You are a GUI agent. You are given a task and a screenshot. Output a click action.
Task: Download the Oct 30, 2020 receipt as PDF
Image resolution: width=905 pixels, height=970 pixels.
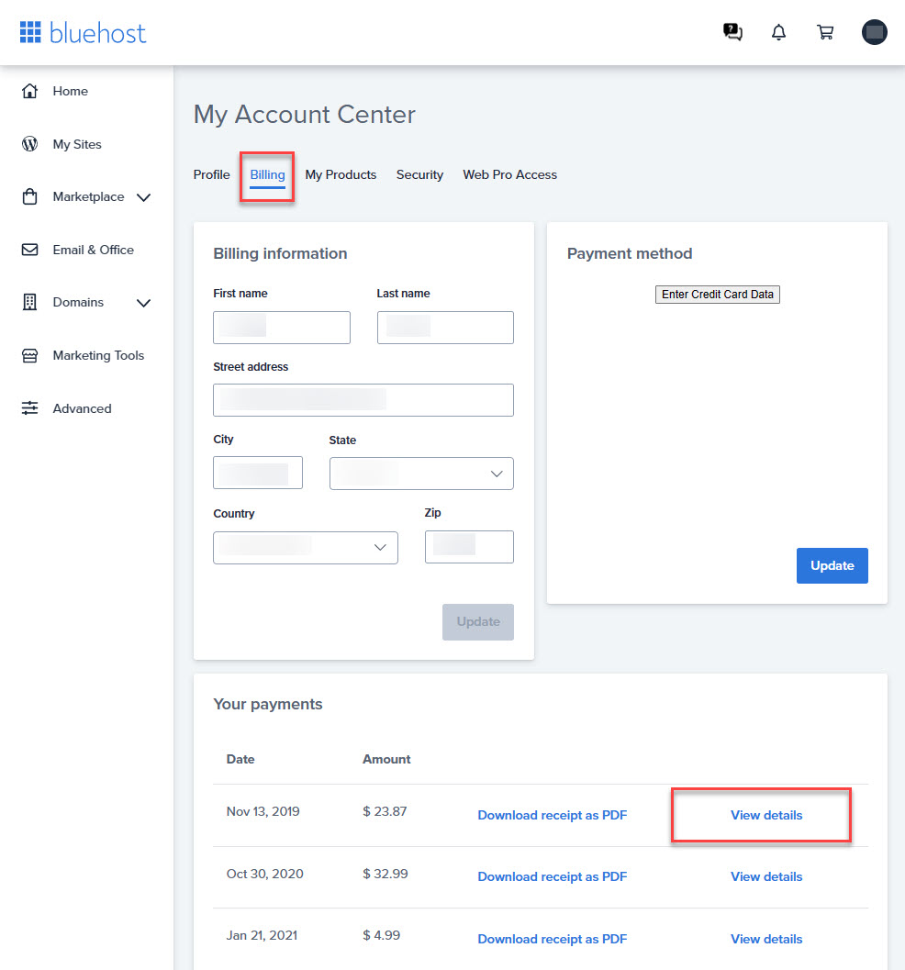tap(552, 876)
